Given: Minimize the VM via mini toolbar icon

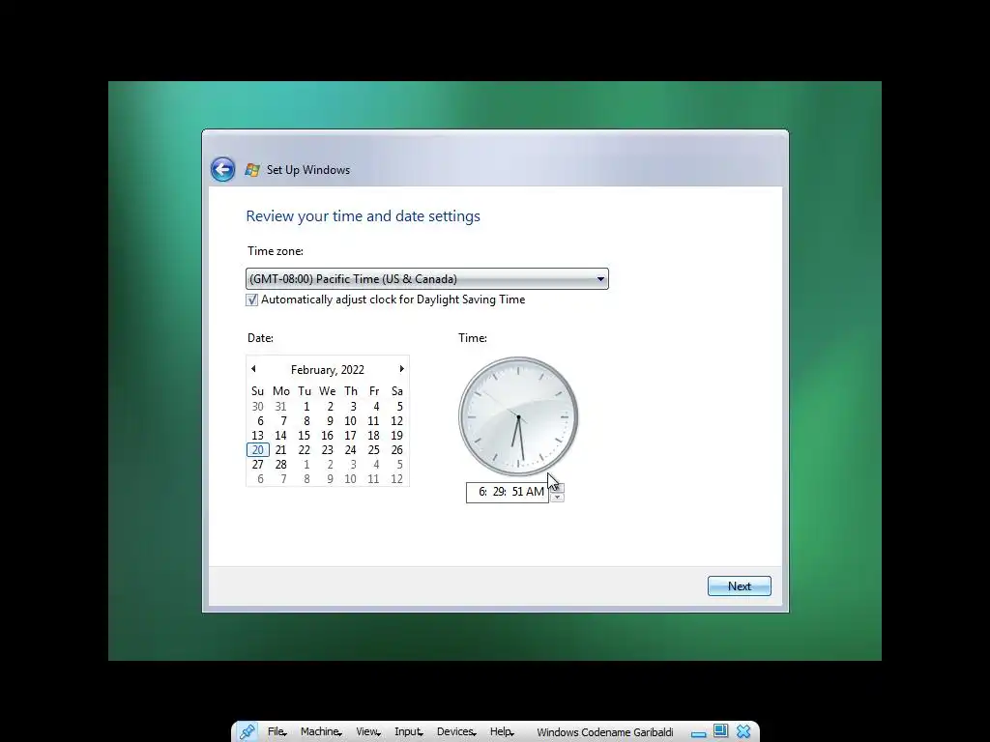Looking at the screenshot, I should [x=698, y=733].
